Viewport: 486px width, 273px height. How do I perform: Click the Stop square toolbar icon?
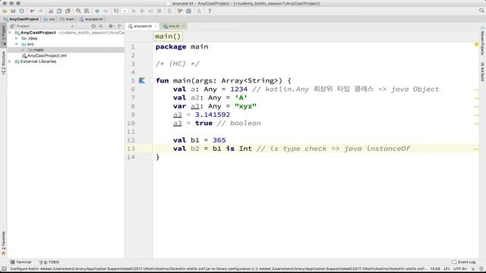click(x=159, y=11)
